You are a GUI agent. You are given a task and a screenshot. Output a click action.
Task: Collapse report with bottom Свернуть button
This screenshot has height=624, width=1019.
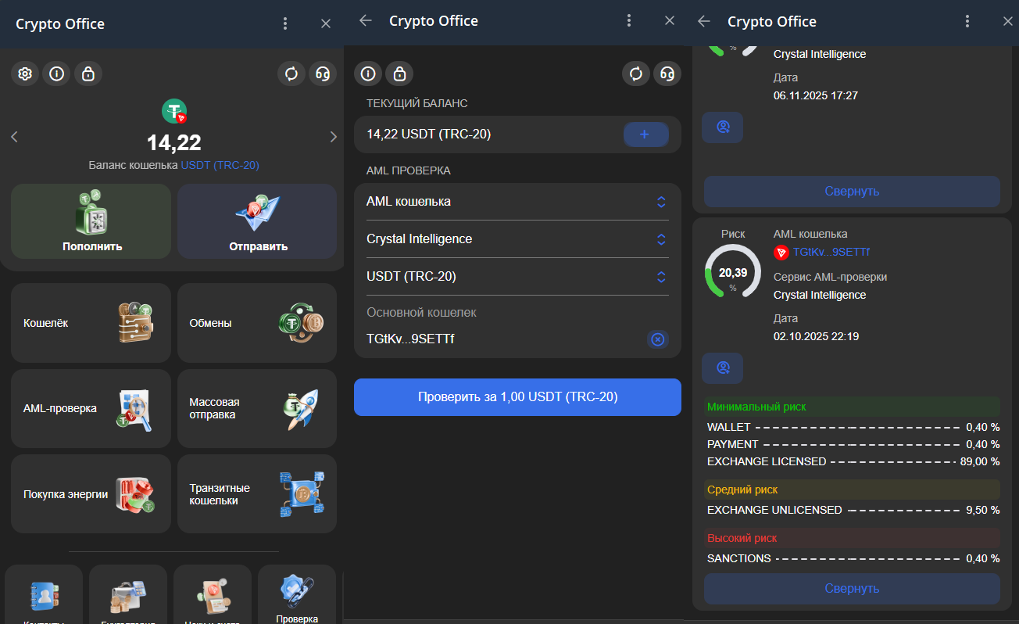852,588
